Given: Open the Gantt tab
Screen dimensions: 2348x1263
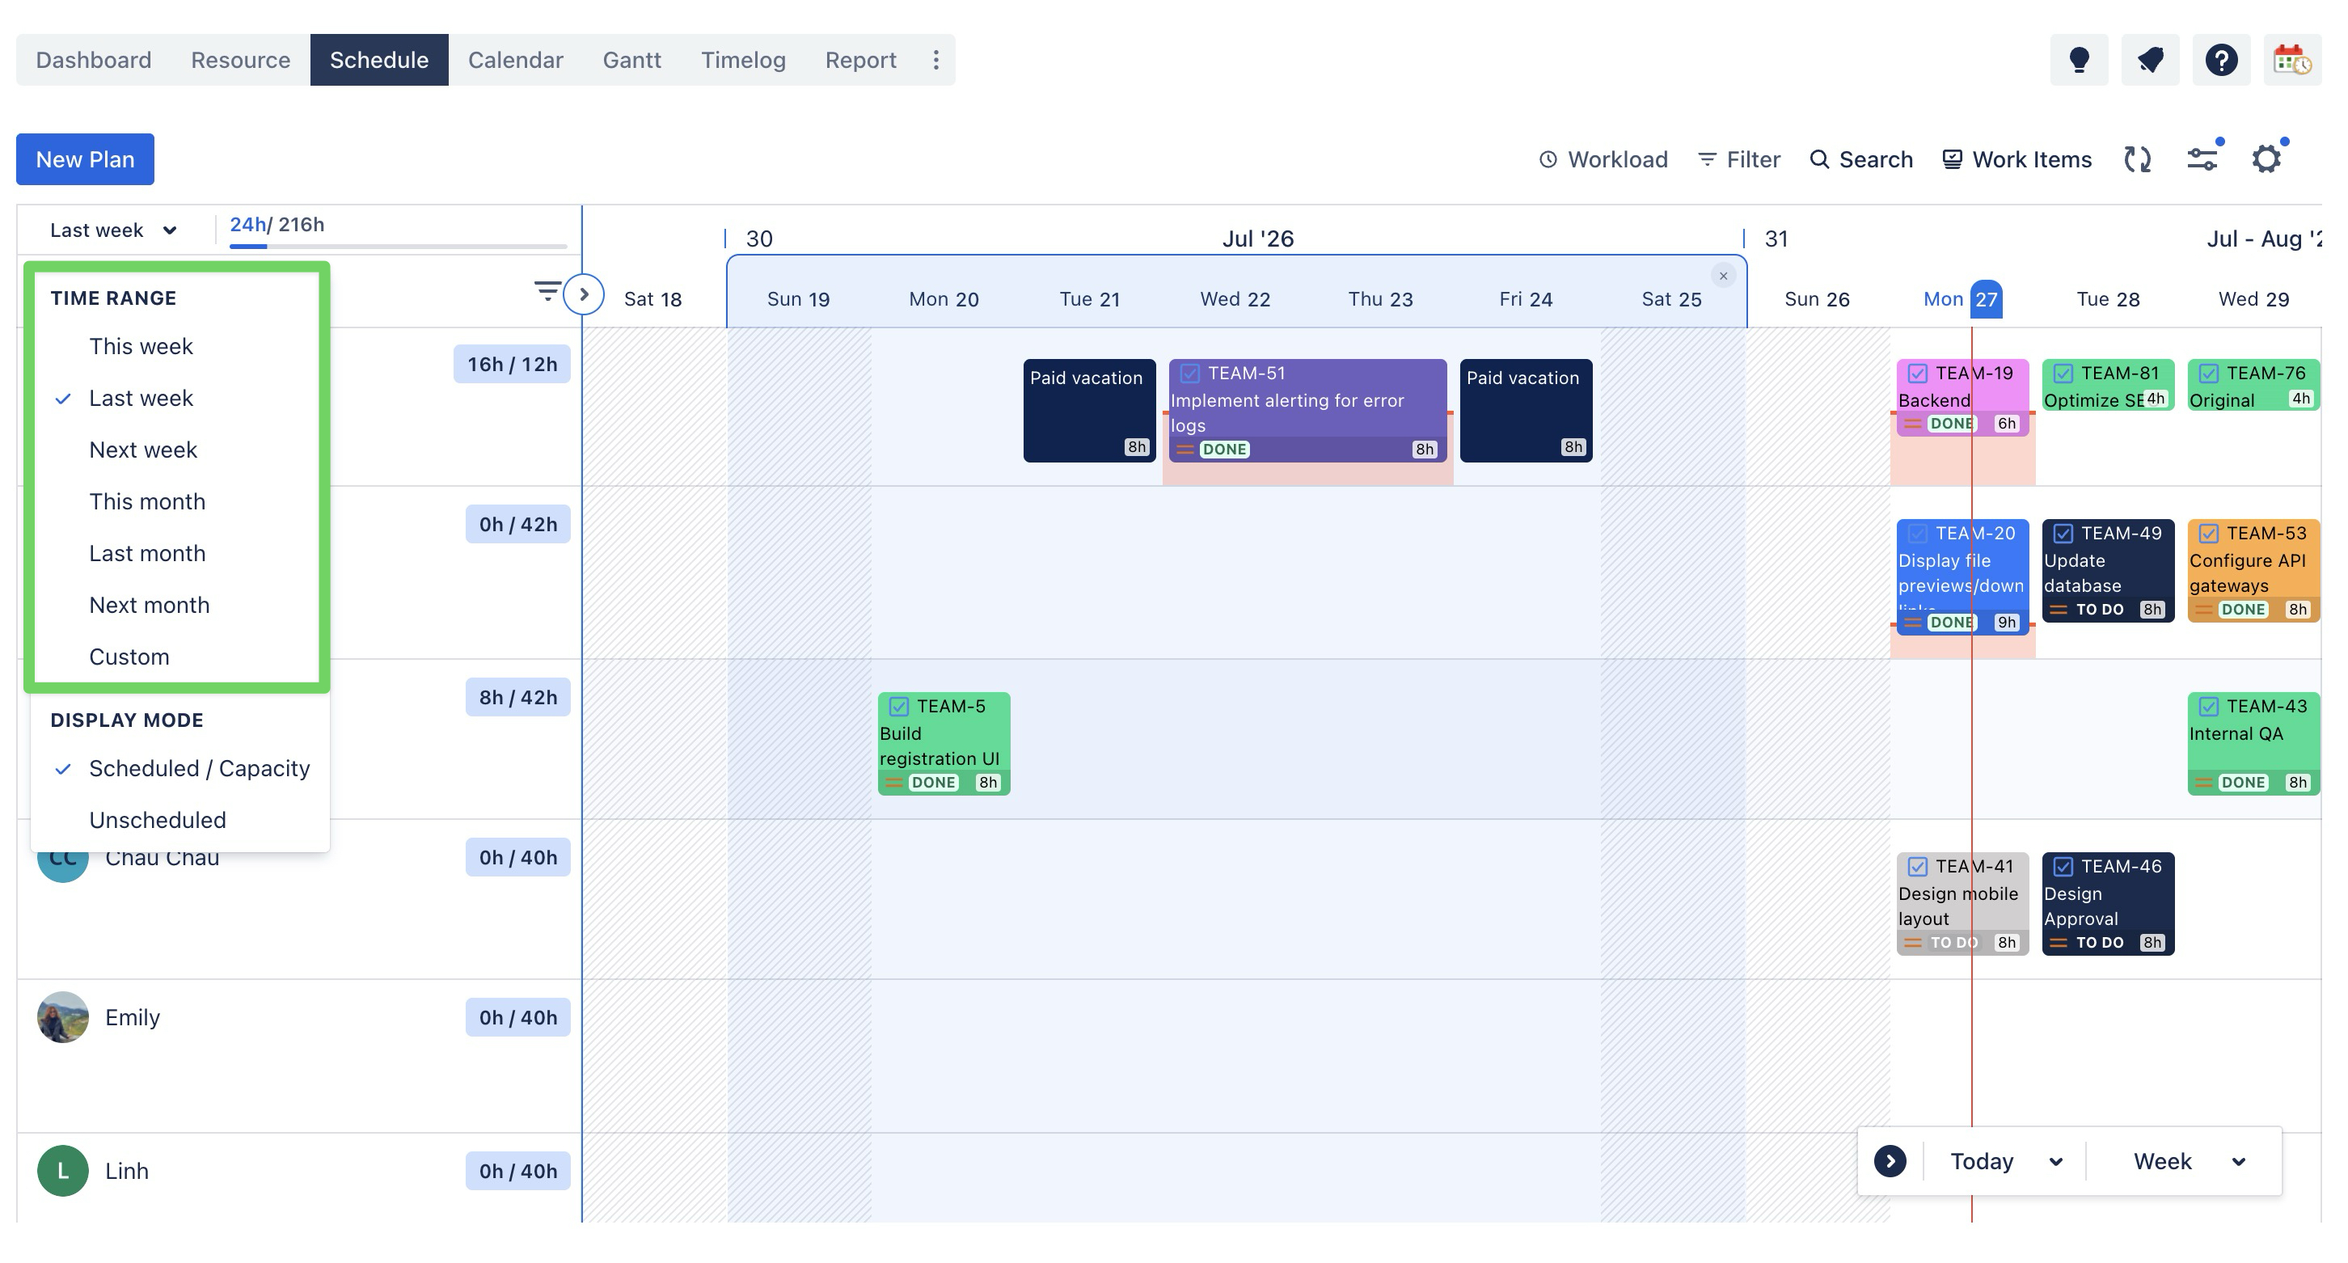Looking at the screenshot, I should coord(631,60).
